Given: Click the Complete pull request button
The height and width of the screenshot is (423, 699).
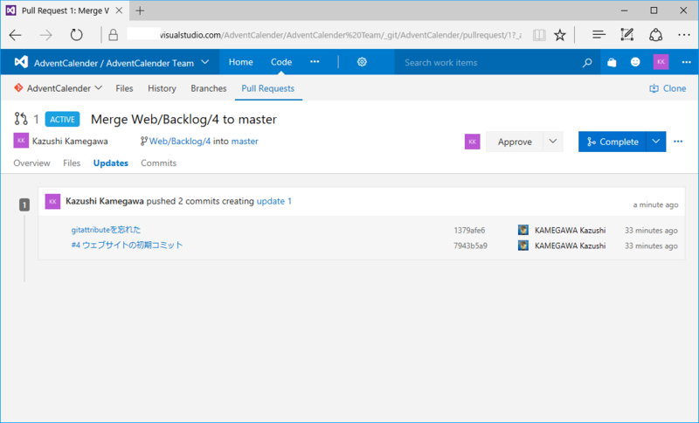Looking at the screenshot, I should pos(612,142).
